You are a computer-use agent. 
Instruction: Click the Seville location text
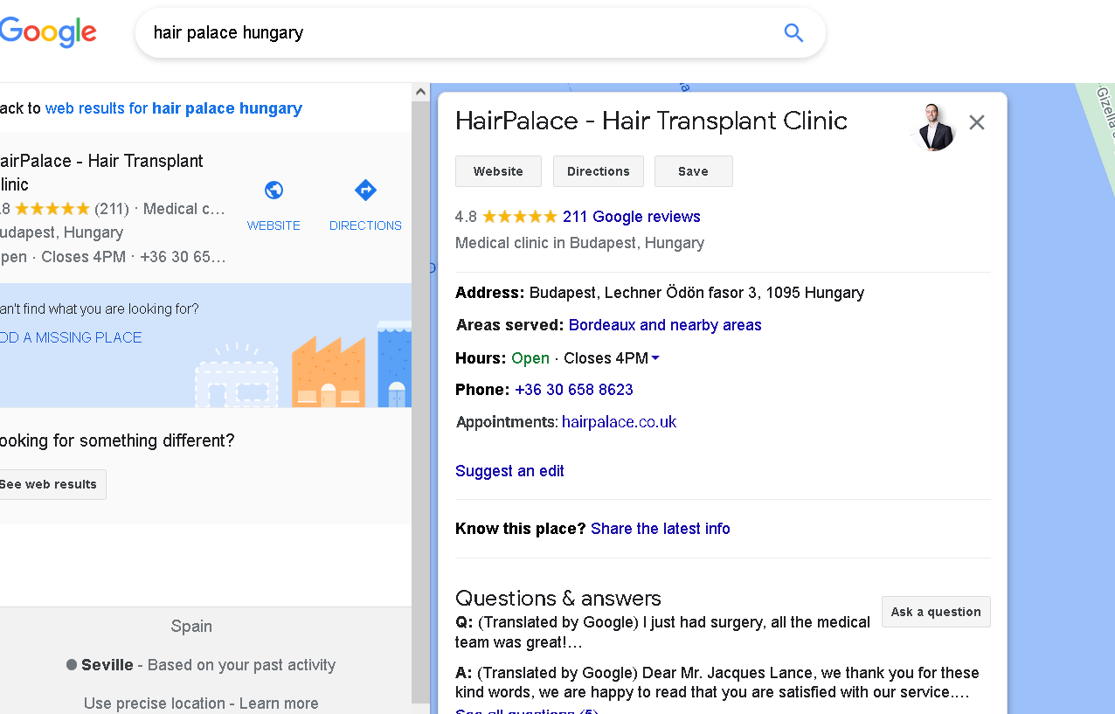[x=107, y=665]
